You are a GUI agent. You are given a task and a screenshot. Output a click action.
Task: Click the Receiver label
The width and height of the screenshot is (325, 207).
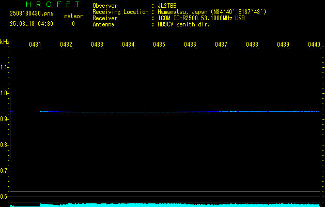(105, 18)
